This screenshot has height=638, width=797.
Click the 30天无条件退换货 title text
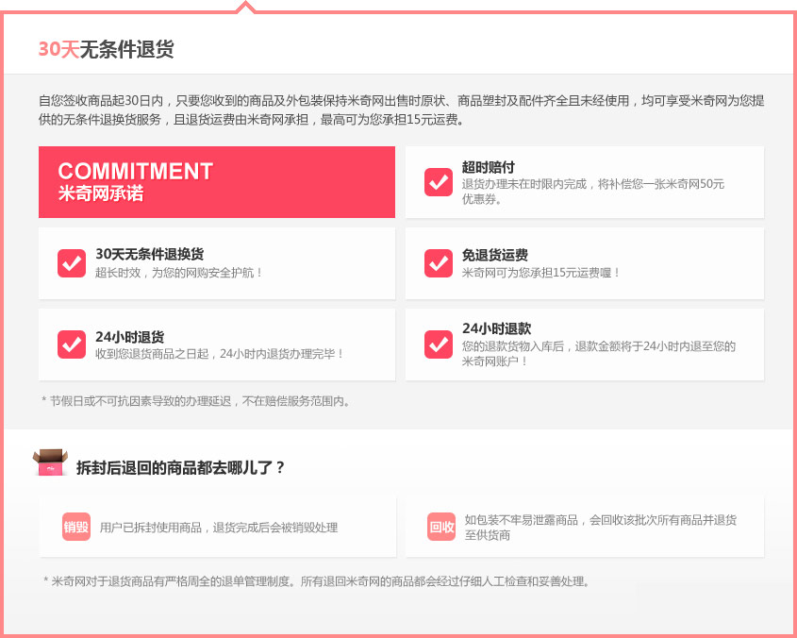(x=149, y=254)
